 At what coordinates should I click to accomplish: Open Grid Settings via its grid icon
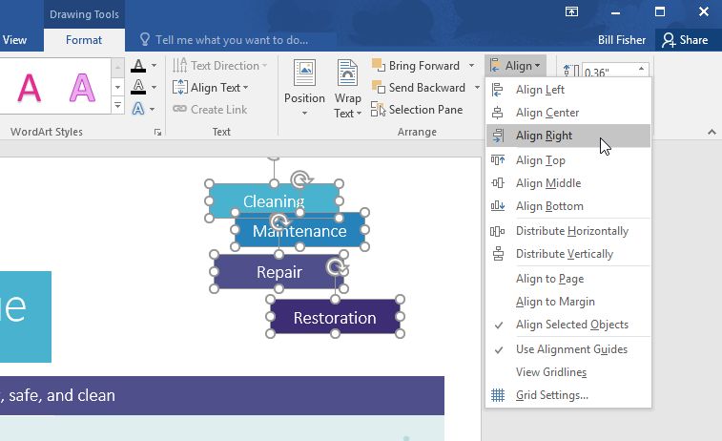tap(498, 395)
